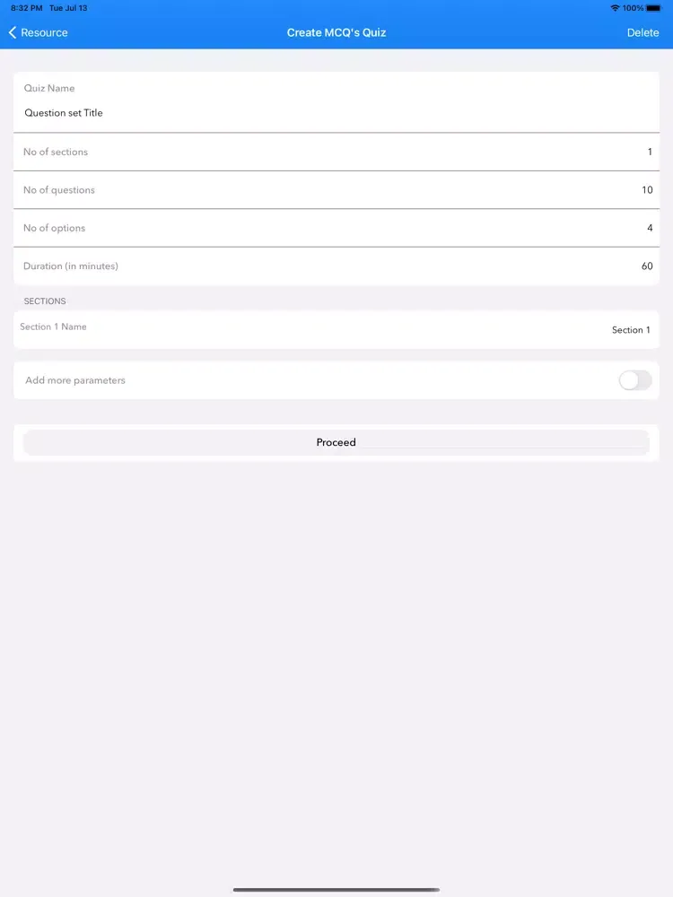Rename the Section 1 Name field

(631, 330)
